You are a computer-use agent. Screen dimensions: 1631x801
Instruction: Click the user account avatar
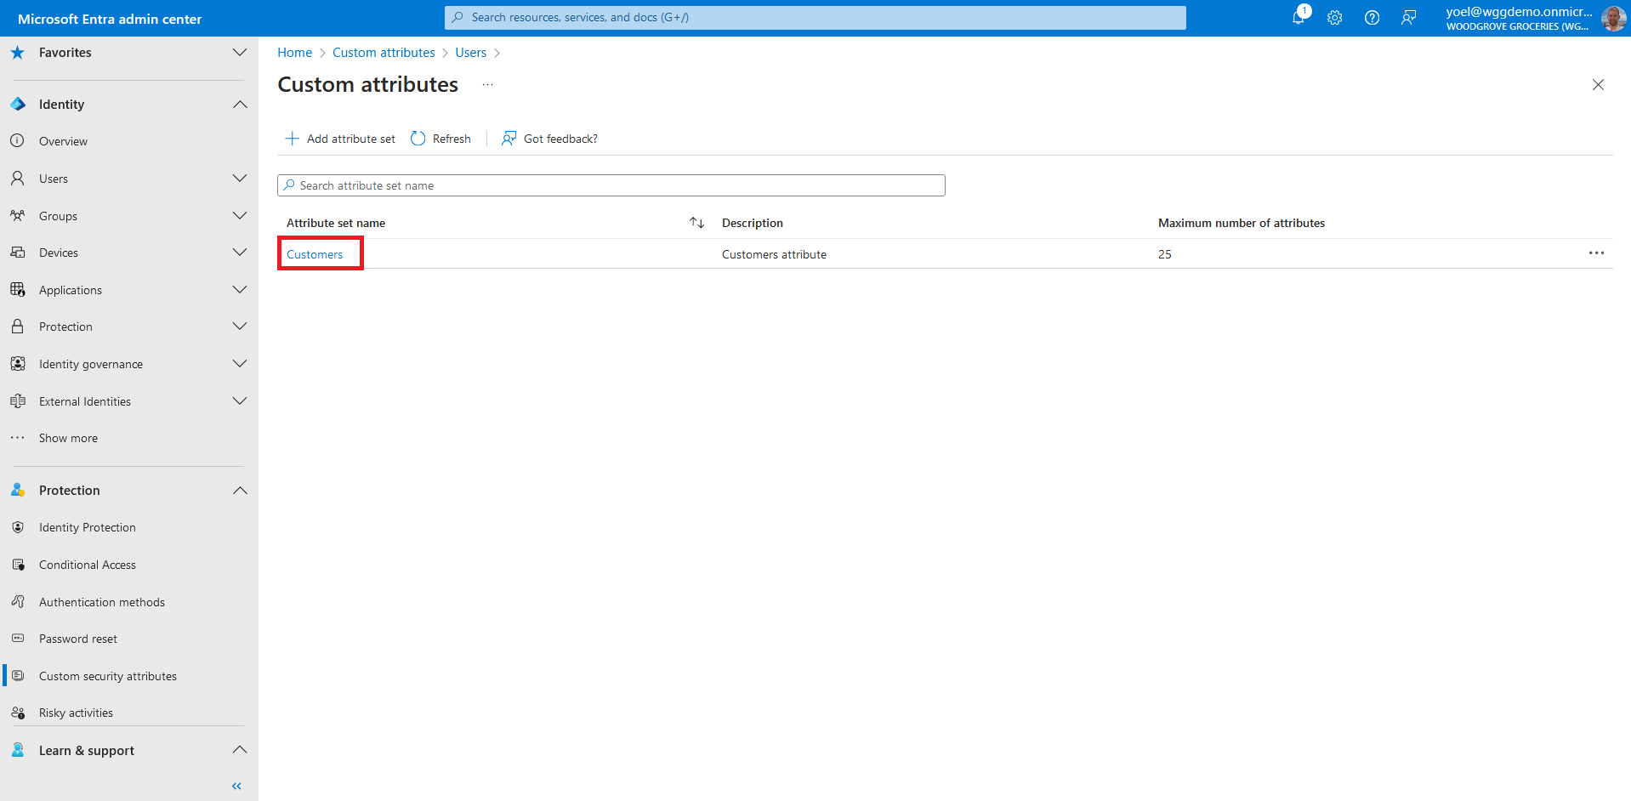[x=1612, y=18]
